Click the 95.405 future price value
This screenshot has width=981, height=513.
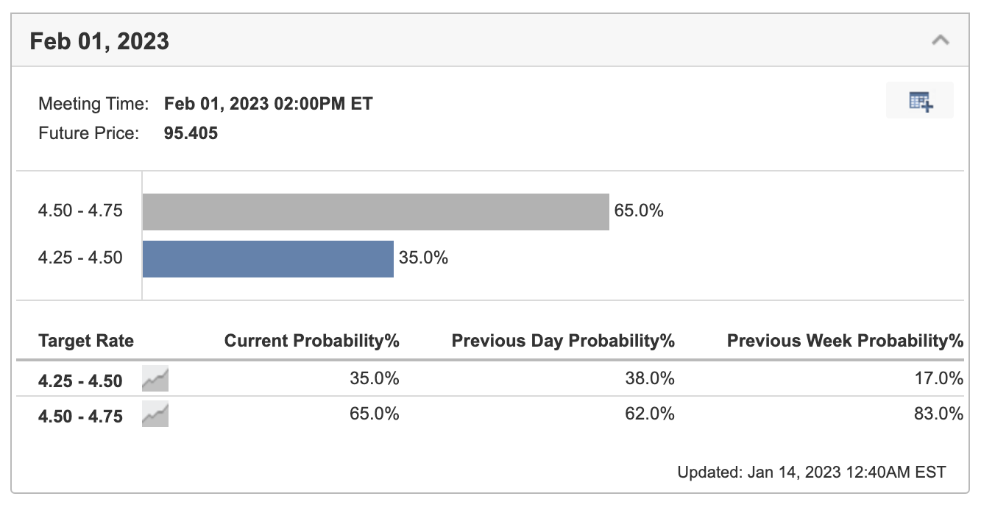[191, 134]
